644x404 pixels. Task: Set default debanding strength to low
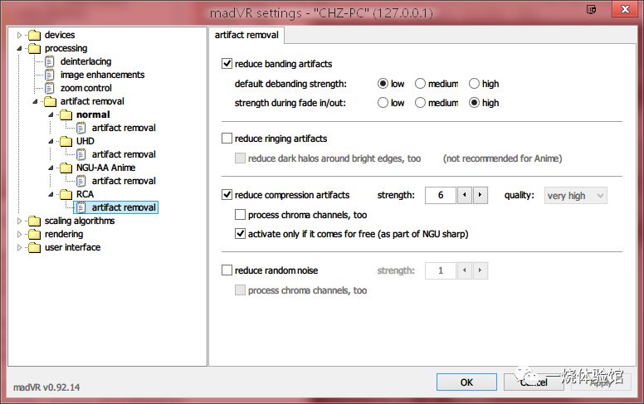[x=383, y=84]
